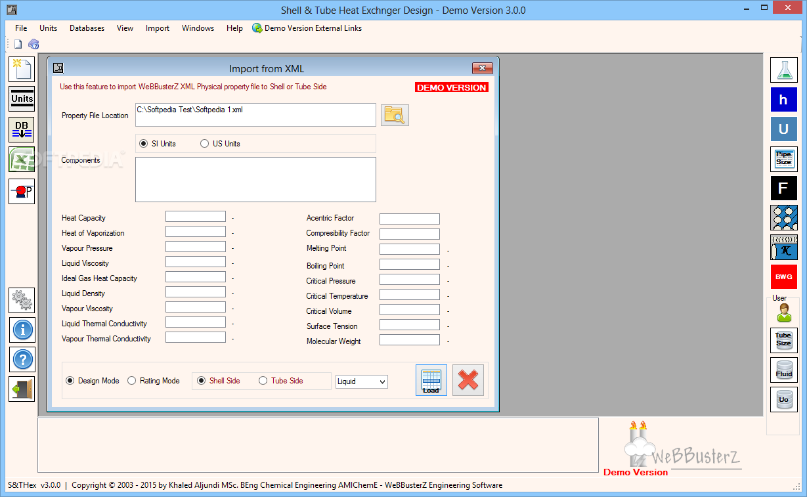Click the Vapour Thermal Conductivity field
Viewport: 807px width, 497px height.
click(196, 337)
